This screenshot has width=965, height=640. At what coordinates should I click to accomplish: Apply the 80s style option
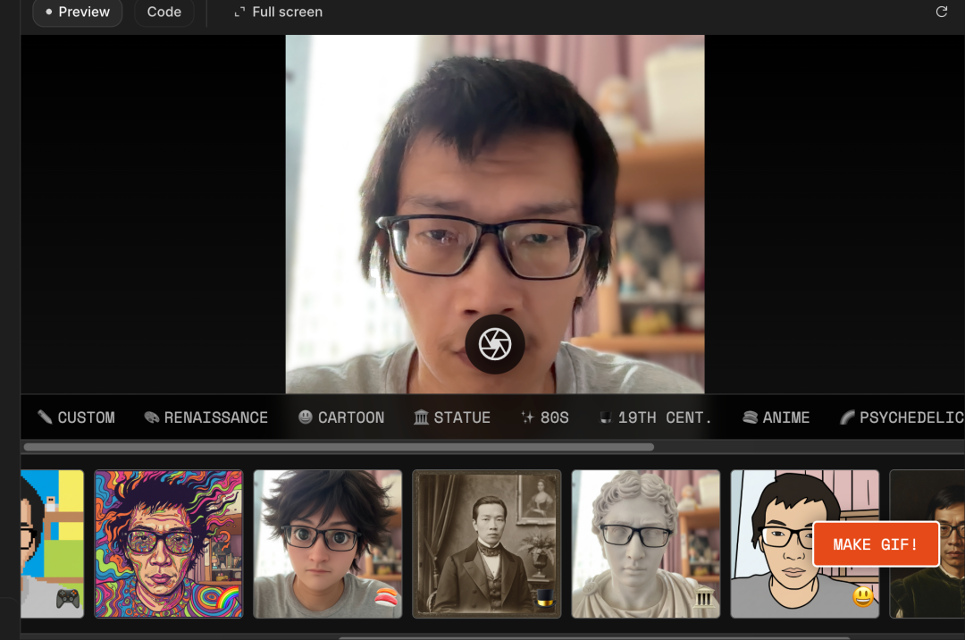point(545,417)
